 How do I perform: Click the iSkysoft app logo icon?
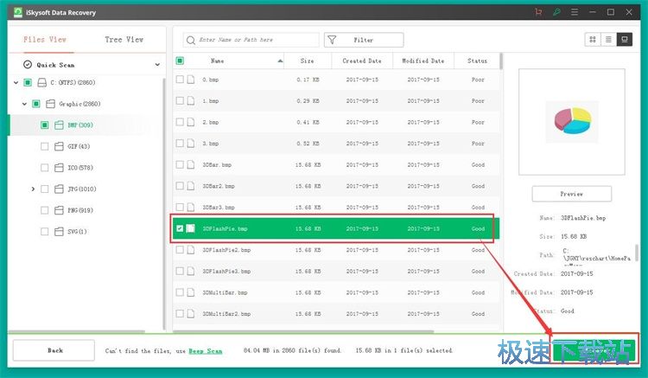click(18, 12)
